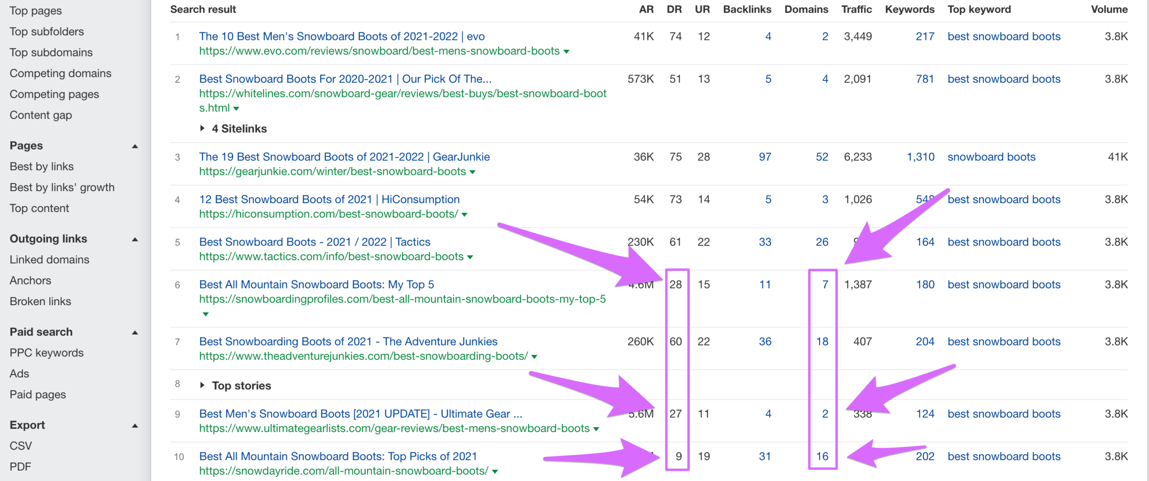Image resolution: width=1149 pixels, height=481 pixels.
Task: Open URL dropdown arrow for theadventurejunkies.com result
Action: [x=534, y=357]
